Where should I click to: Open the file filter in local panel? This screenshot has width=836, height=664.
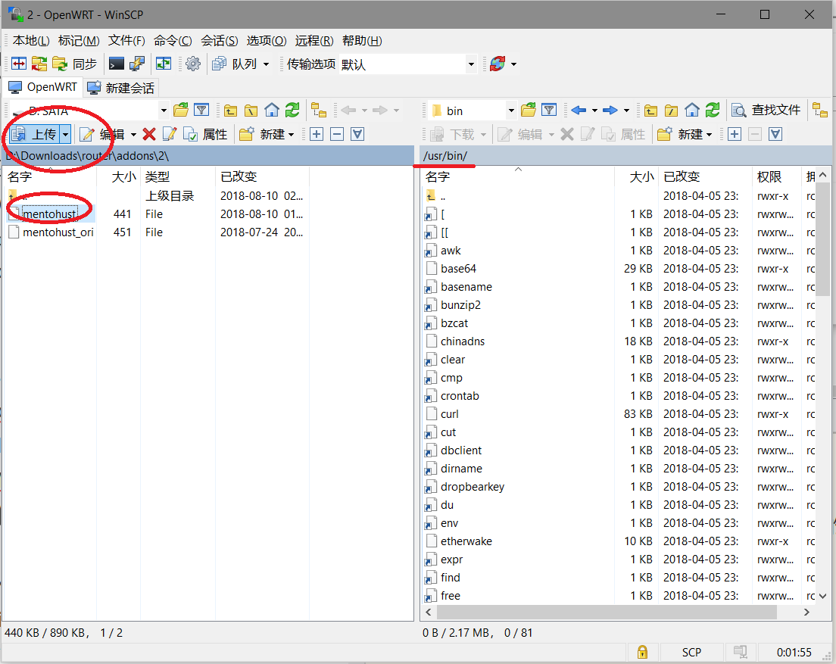(x=201, y=111)
